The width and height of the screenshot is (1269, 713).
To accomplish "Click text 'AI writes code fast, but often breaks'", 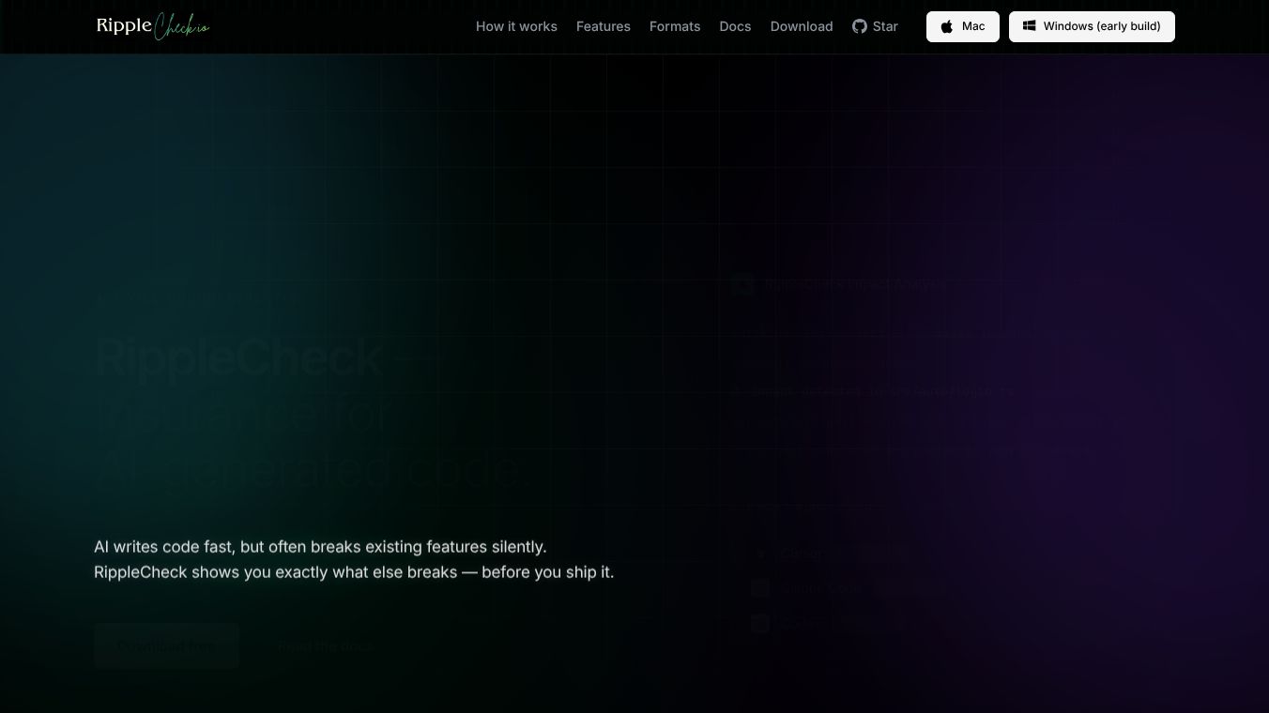I will (x=227, y=547).
